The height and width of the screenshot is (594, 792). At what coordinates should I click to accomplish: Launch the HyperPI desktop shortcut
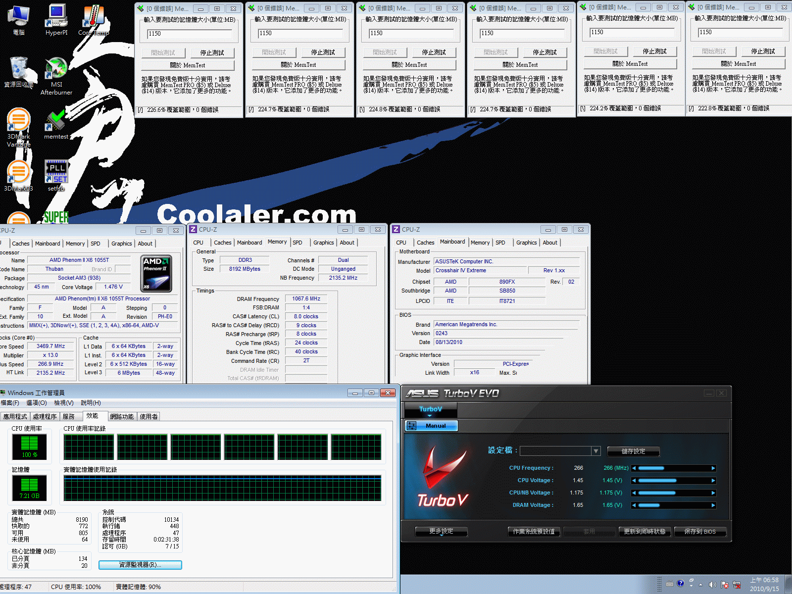pyautogui.click(x=56, y=20)
